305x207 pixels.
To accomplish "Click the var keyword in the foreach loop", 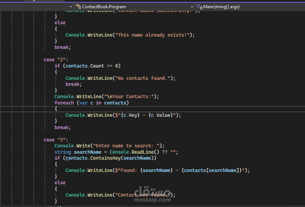I will tap(83, 103).
